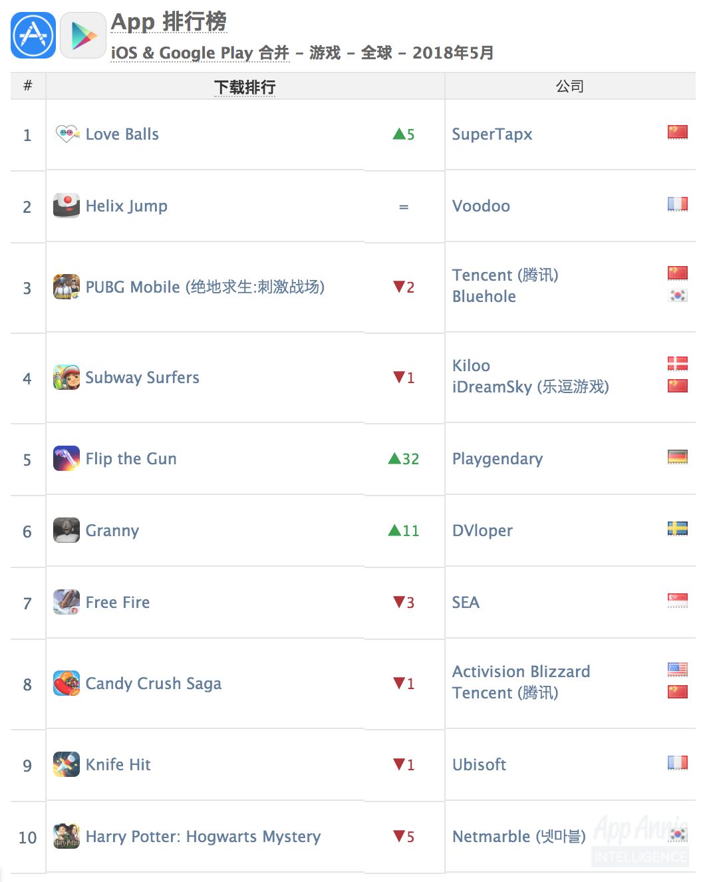The image size is (701, 882).
Task: Open the Voodoo company link
Action: coord(481,206)
